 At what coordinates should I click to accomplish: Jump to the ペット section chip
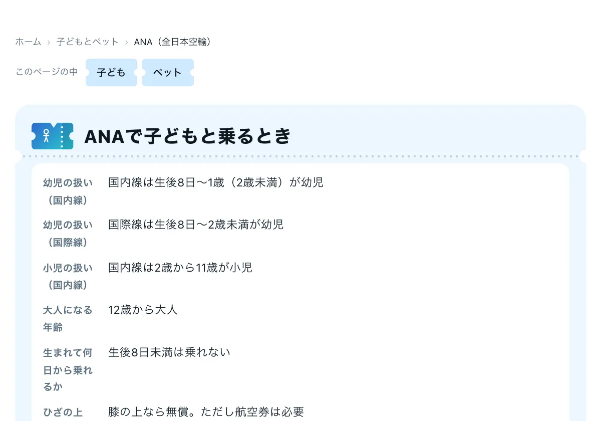pyautogui.click(x=168, y=72)
